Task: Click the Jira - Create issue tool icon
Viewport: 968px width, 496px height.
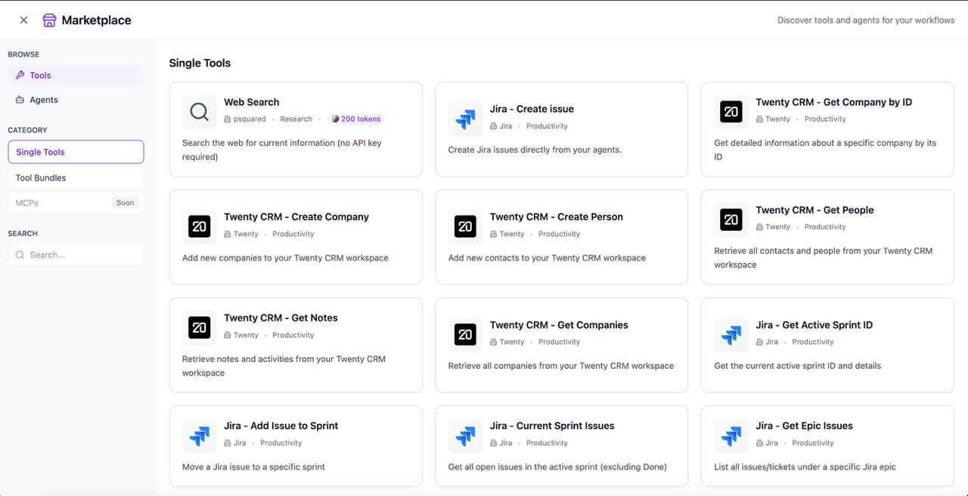Action: tap(464, 118)
